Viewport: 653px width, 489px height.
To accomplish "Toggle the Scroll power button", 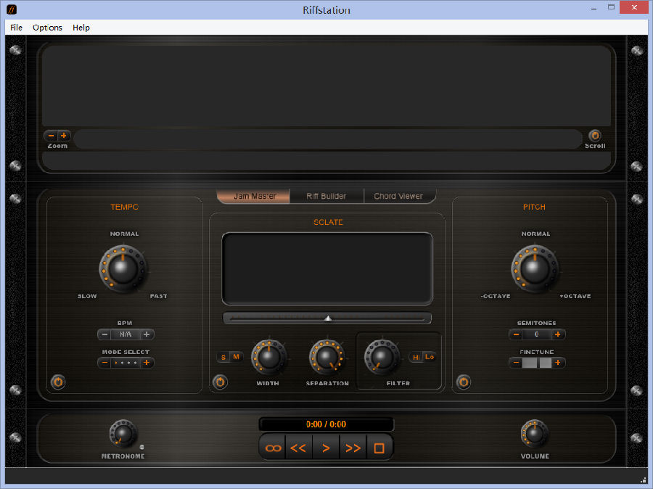I will tap(595, 136).
